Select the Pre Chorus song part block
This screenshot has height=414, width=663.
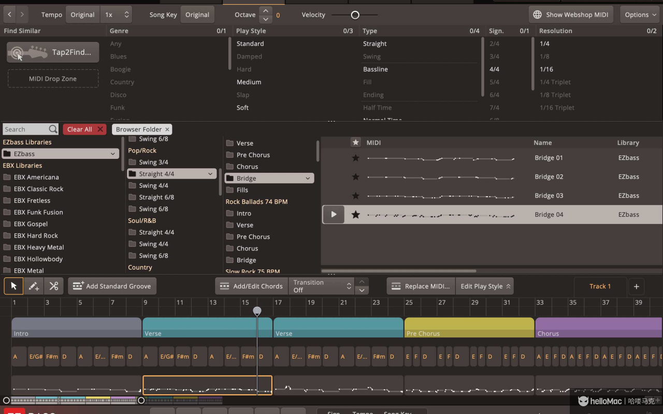pos(469,328)
